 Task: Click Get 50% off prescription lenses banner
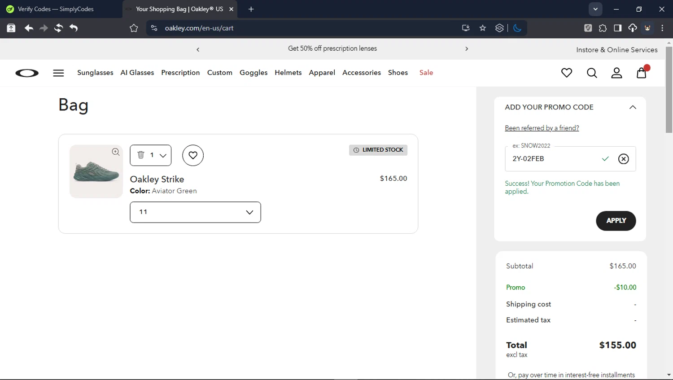pos(332,48)
